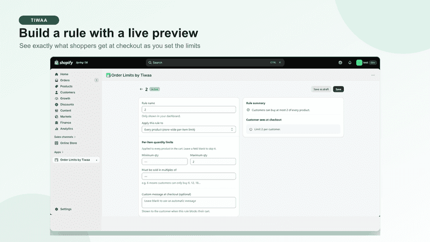Screen dimensions: 430x242
Task: Clear the search with the x icon
Action: [280, 62]
